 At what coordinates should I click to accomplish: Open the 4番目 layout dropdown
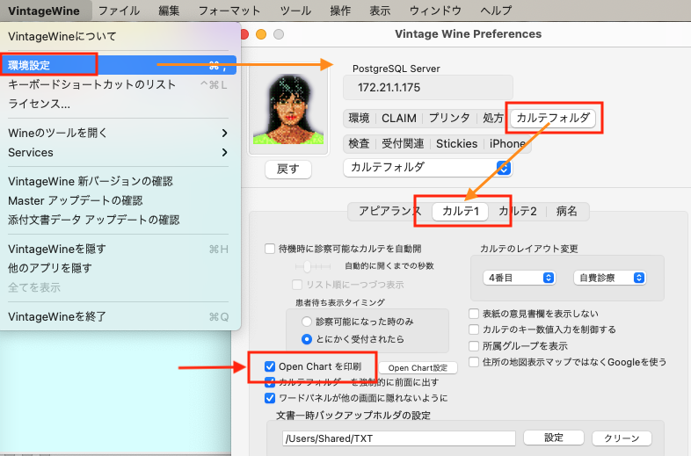[520, 278]
